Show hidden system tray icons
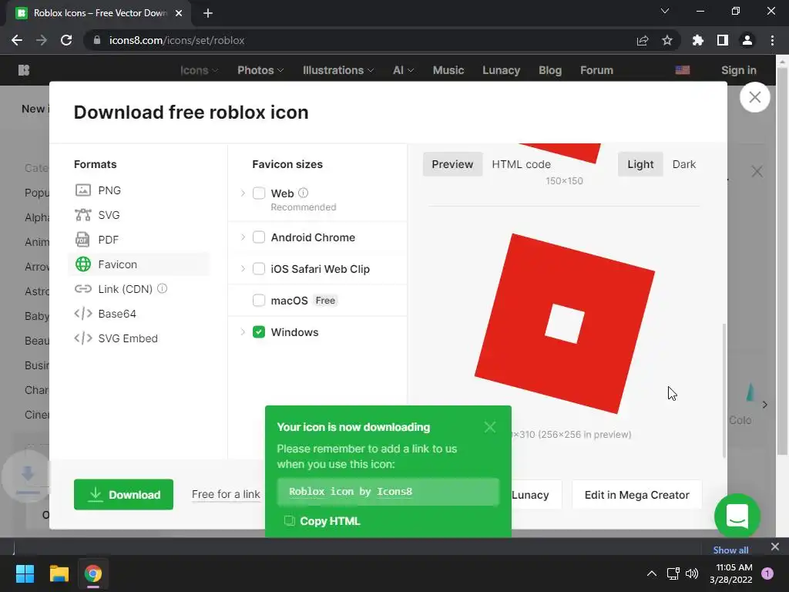This screenshot has height=592, width=789. pyautogui.click(x=652, y=573)
